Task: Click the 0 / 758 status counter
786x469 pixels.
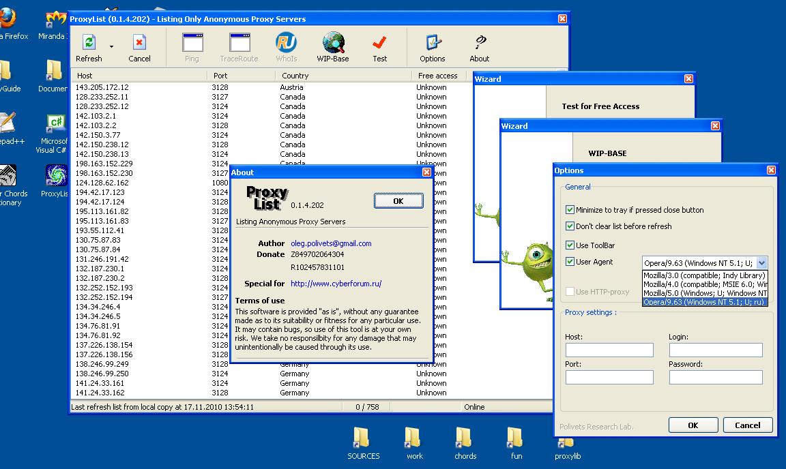Action: [x=368, y=407]
